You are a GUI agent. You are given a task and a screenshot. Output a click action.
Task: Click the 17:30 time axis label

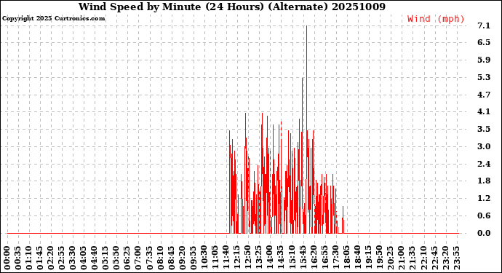[x=336, y=258]
